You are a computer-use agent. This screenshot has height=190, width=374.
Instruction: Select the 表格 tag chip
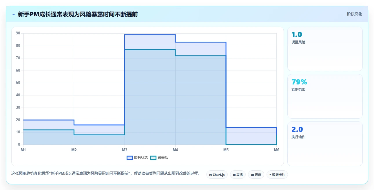(x=238, y=175)
